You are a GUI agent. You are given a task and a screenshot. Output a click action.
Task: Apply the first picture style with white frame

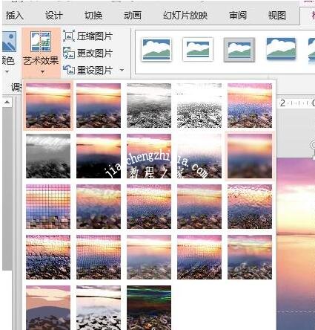click(156, 49)
